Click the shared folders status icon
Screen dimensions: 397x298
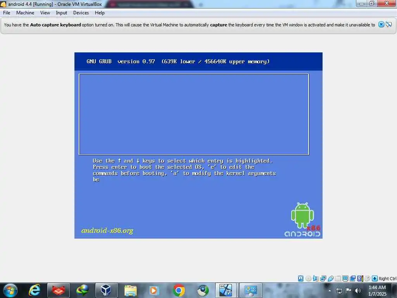pos(338,279)
